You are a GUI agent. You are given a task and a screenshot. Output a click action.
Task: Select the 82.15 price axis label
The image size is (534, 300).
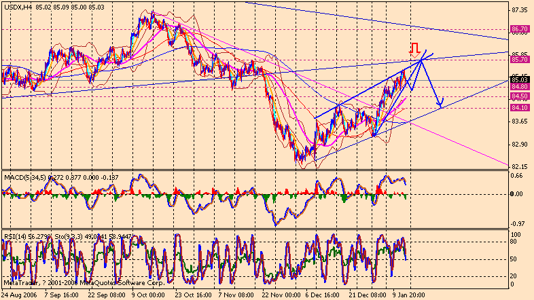[520, 167]
